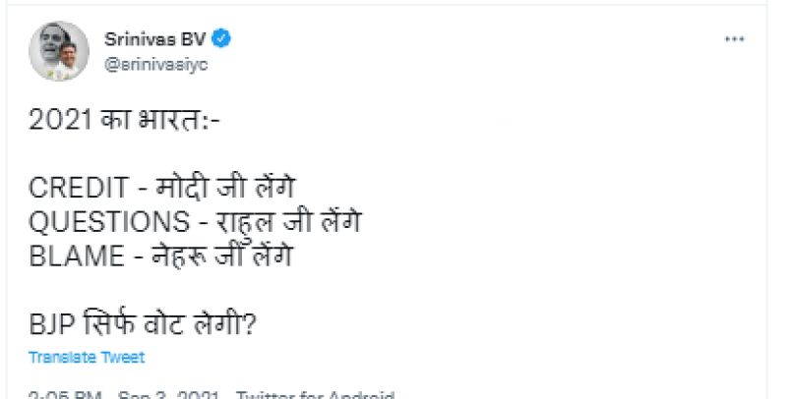Click the Hindi text after BJP
This screenshot has height=399, width=787.
(167, 322)
